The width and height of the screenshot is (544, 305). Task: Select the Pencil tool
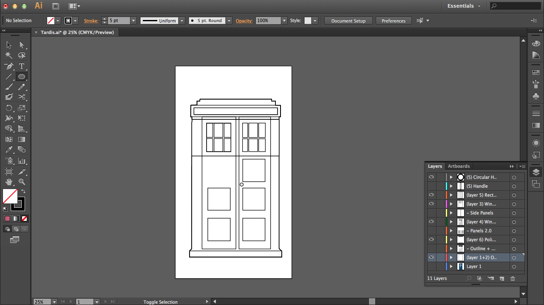22,87
